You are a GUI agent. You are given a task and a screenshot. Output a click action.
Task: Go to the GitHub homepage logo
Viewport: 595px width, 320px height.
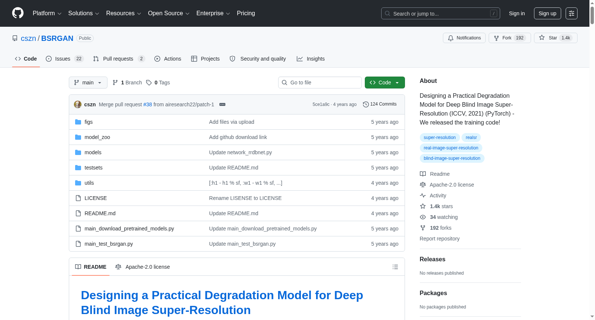18,13
